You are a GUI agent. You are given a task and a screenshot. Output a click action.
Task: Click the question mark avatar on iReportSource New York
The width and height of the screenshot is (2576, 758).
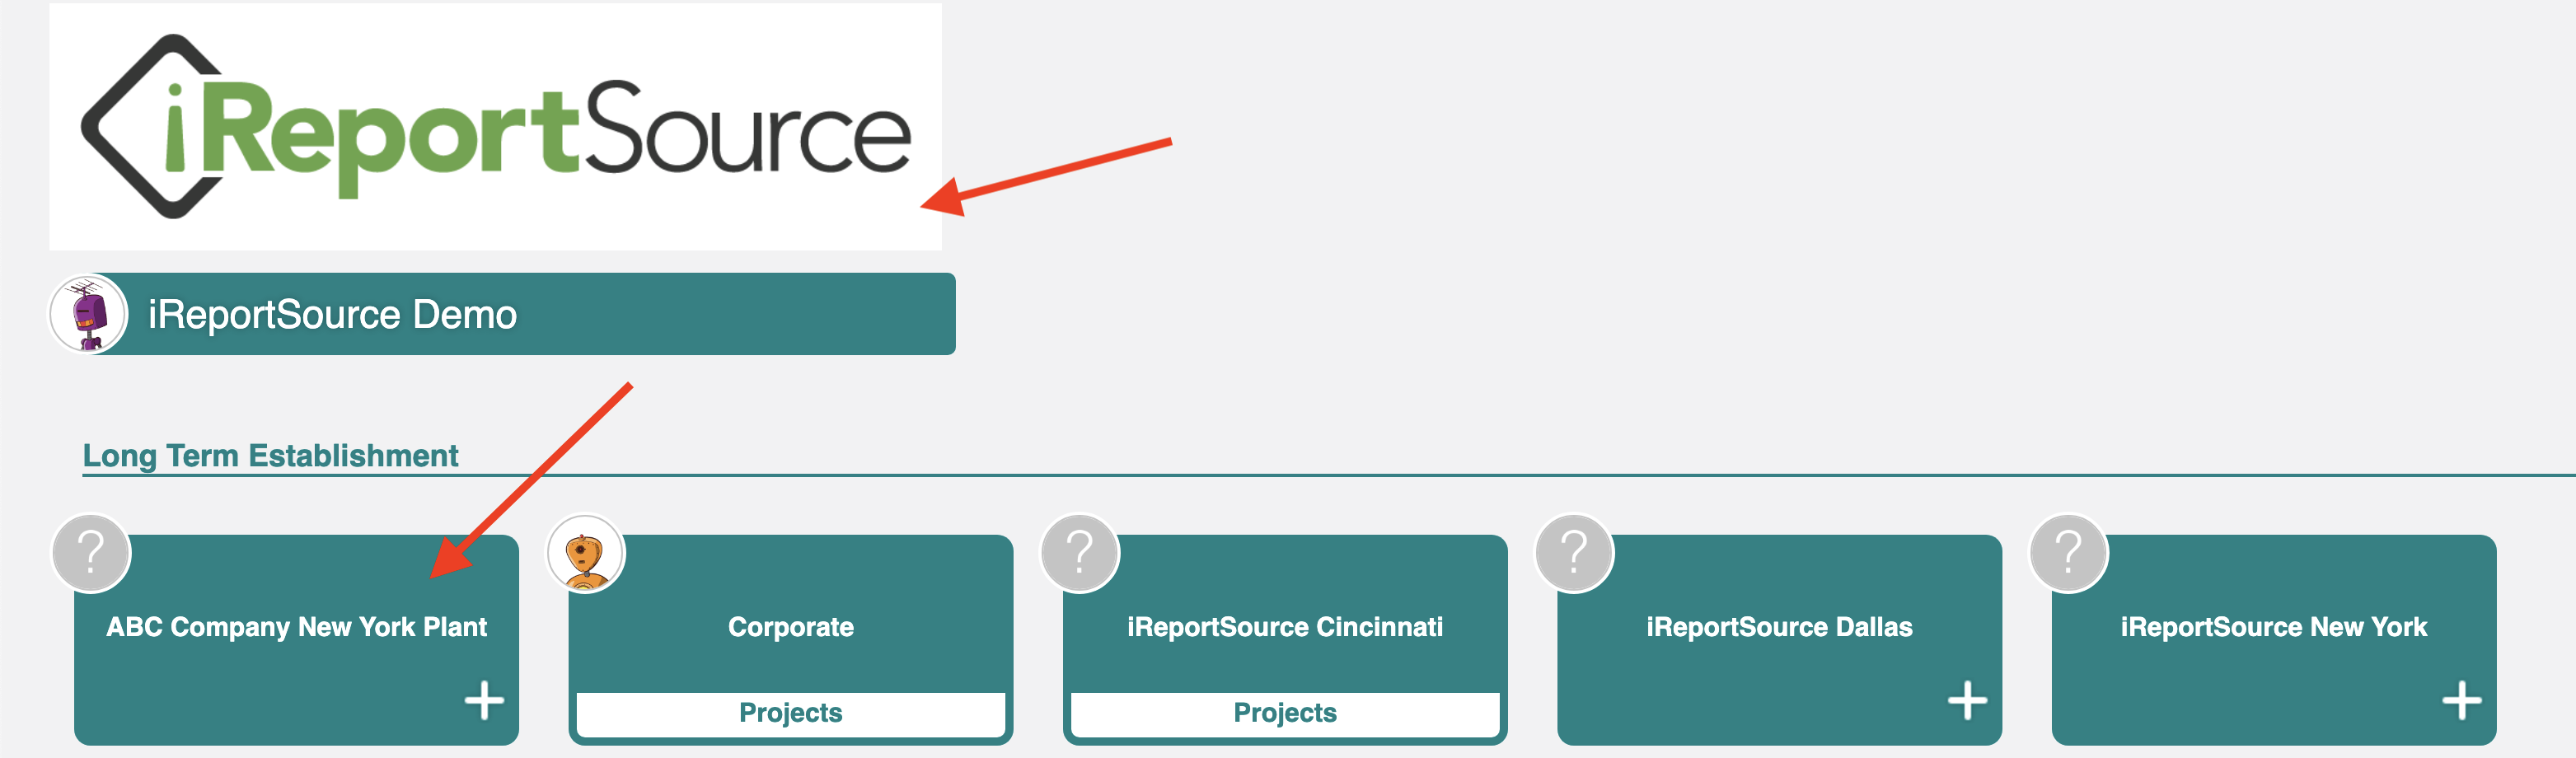[x=2069, y=553]
